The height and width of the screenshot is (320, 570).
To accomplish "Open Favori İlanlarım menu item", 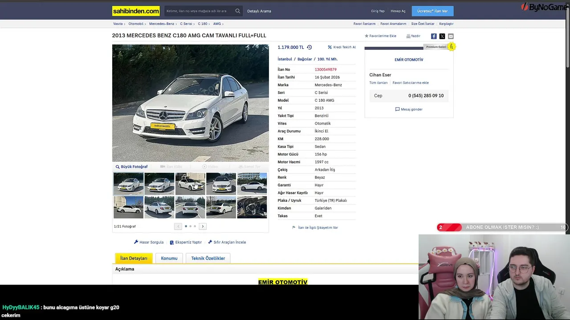I will (x=364, y=24).
